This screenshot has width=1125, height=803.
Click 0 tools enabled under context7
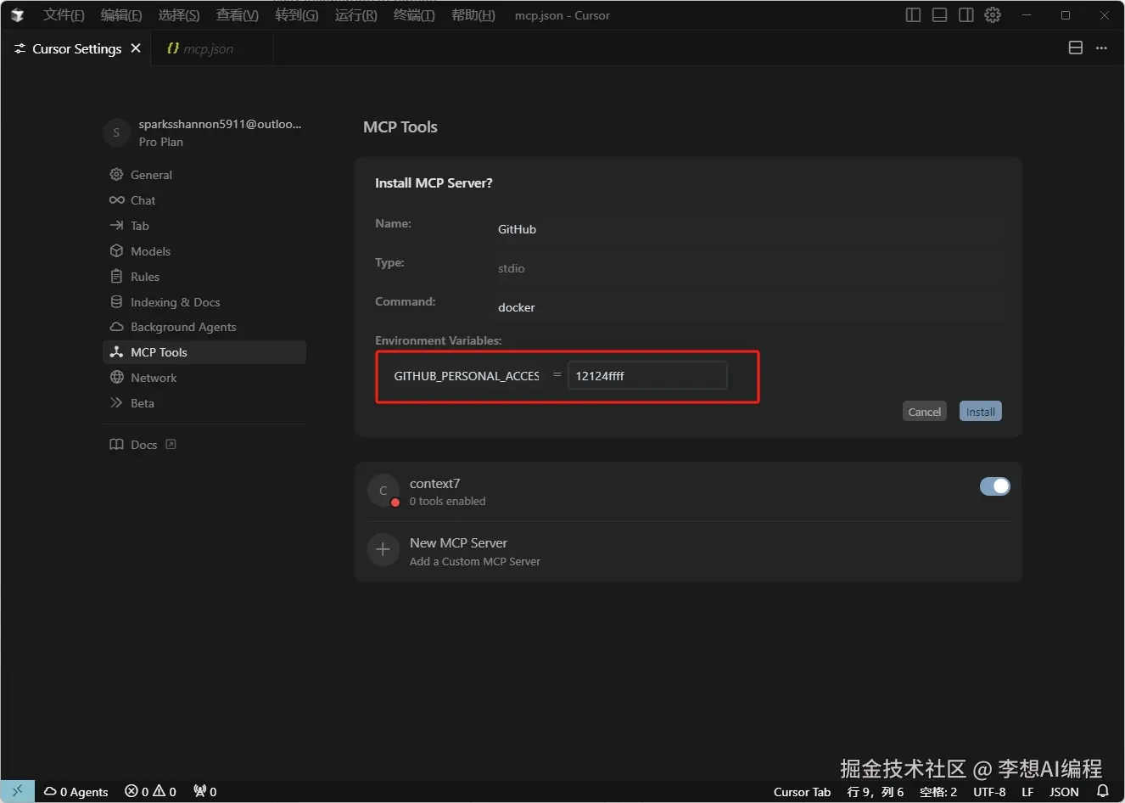click(448, 502)
